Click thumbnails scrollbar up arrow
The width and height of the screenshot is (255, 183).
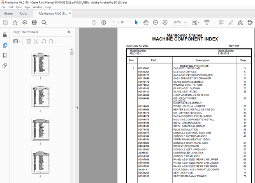(72, 50)
